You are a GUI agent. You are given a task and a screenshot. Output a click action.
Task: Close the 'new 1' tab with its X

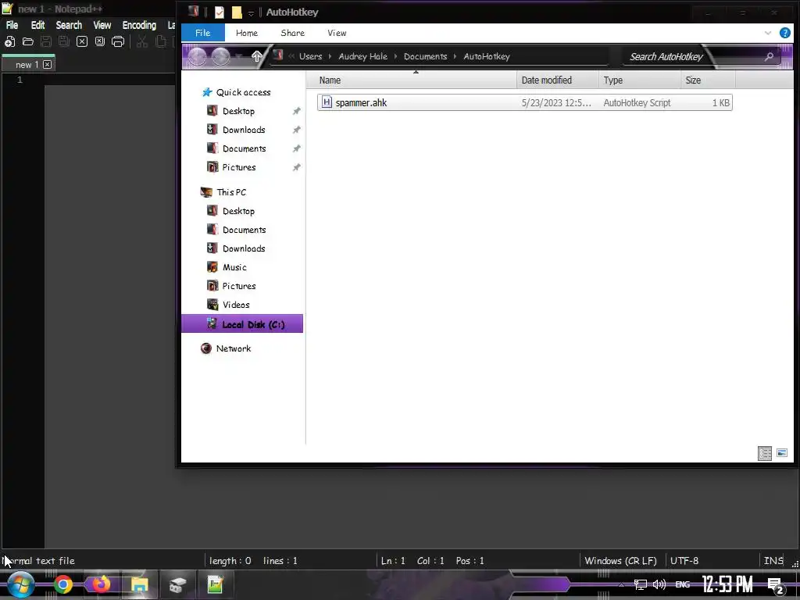[48, 64]
